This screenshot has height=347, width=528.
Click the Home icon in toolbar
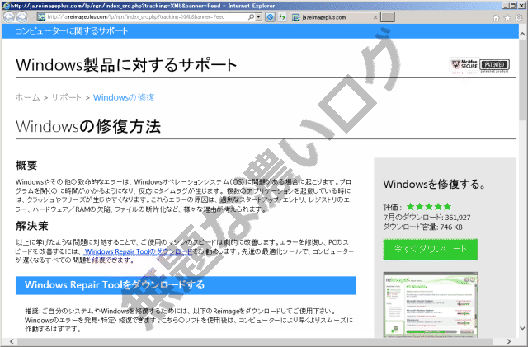coord(496,18)
